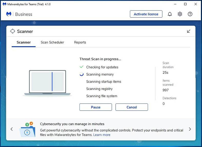Viewport: 202px width, 147px height.
Task: Open settings with the gear icon
Action: point(180,14)
